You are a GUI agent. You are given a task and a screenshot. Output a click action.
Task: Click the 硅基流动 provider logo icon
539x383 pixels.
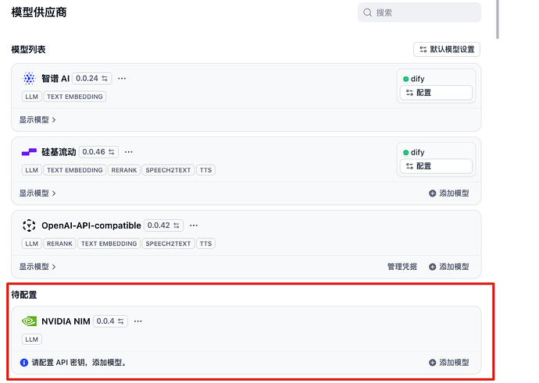(x=29, y=152)
